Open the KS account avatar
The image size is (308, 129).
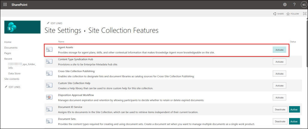coord(304,5)
